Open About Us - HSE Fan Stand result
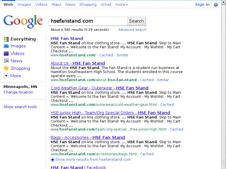Screen dimensions: 226x169 78,63
